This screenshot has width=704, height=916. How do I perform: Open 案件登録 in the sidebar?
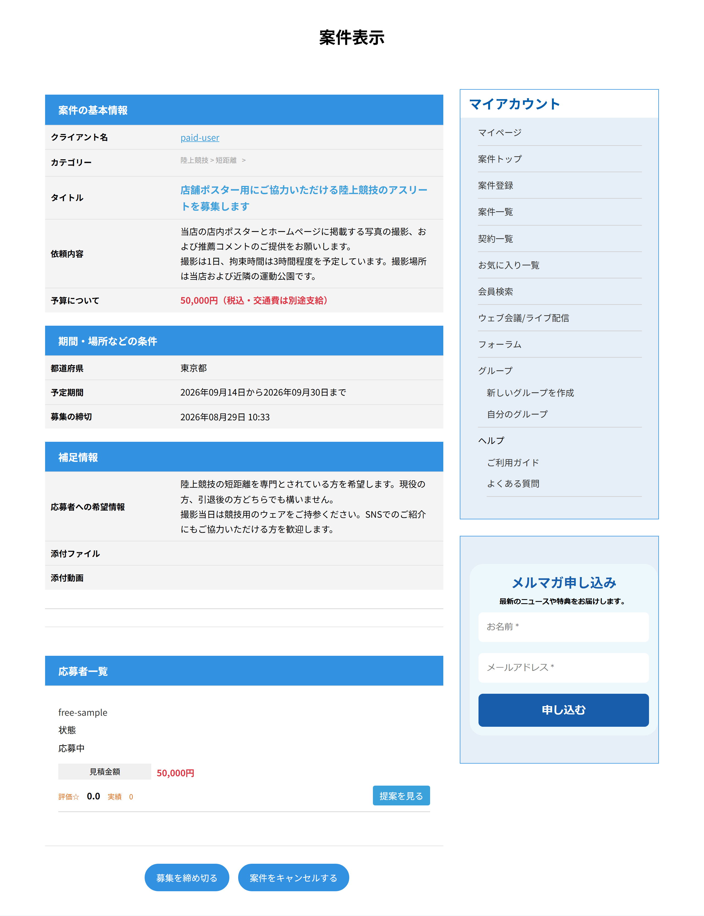(x=495, y=185)
